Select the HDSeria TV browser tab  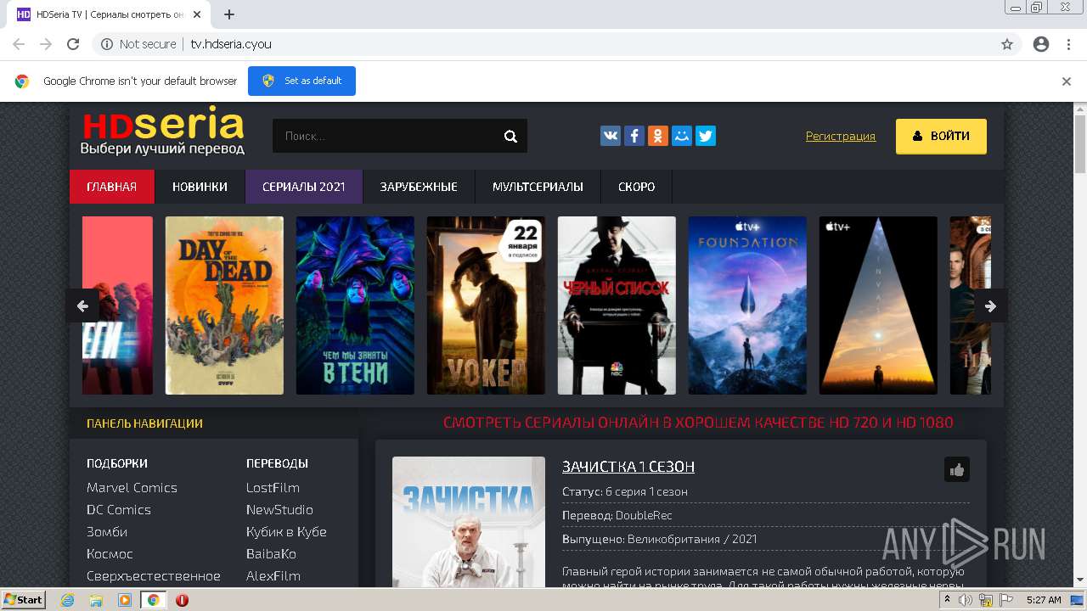(x=110, y=14)
